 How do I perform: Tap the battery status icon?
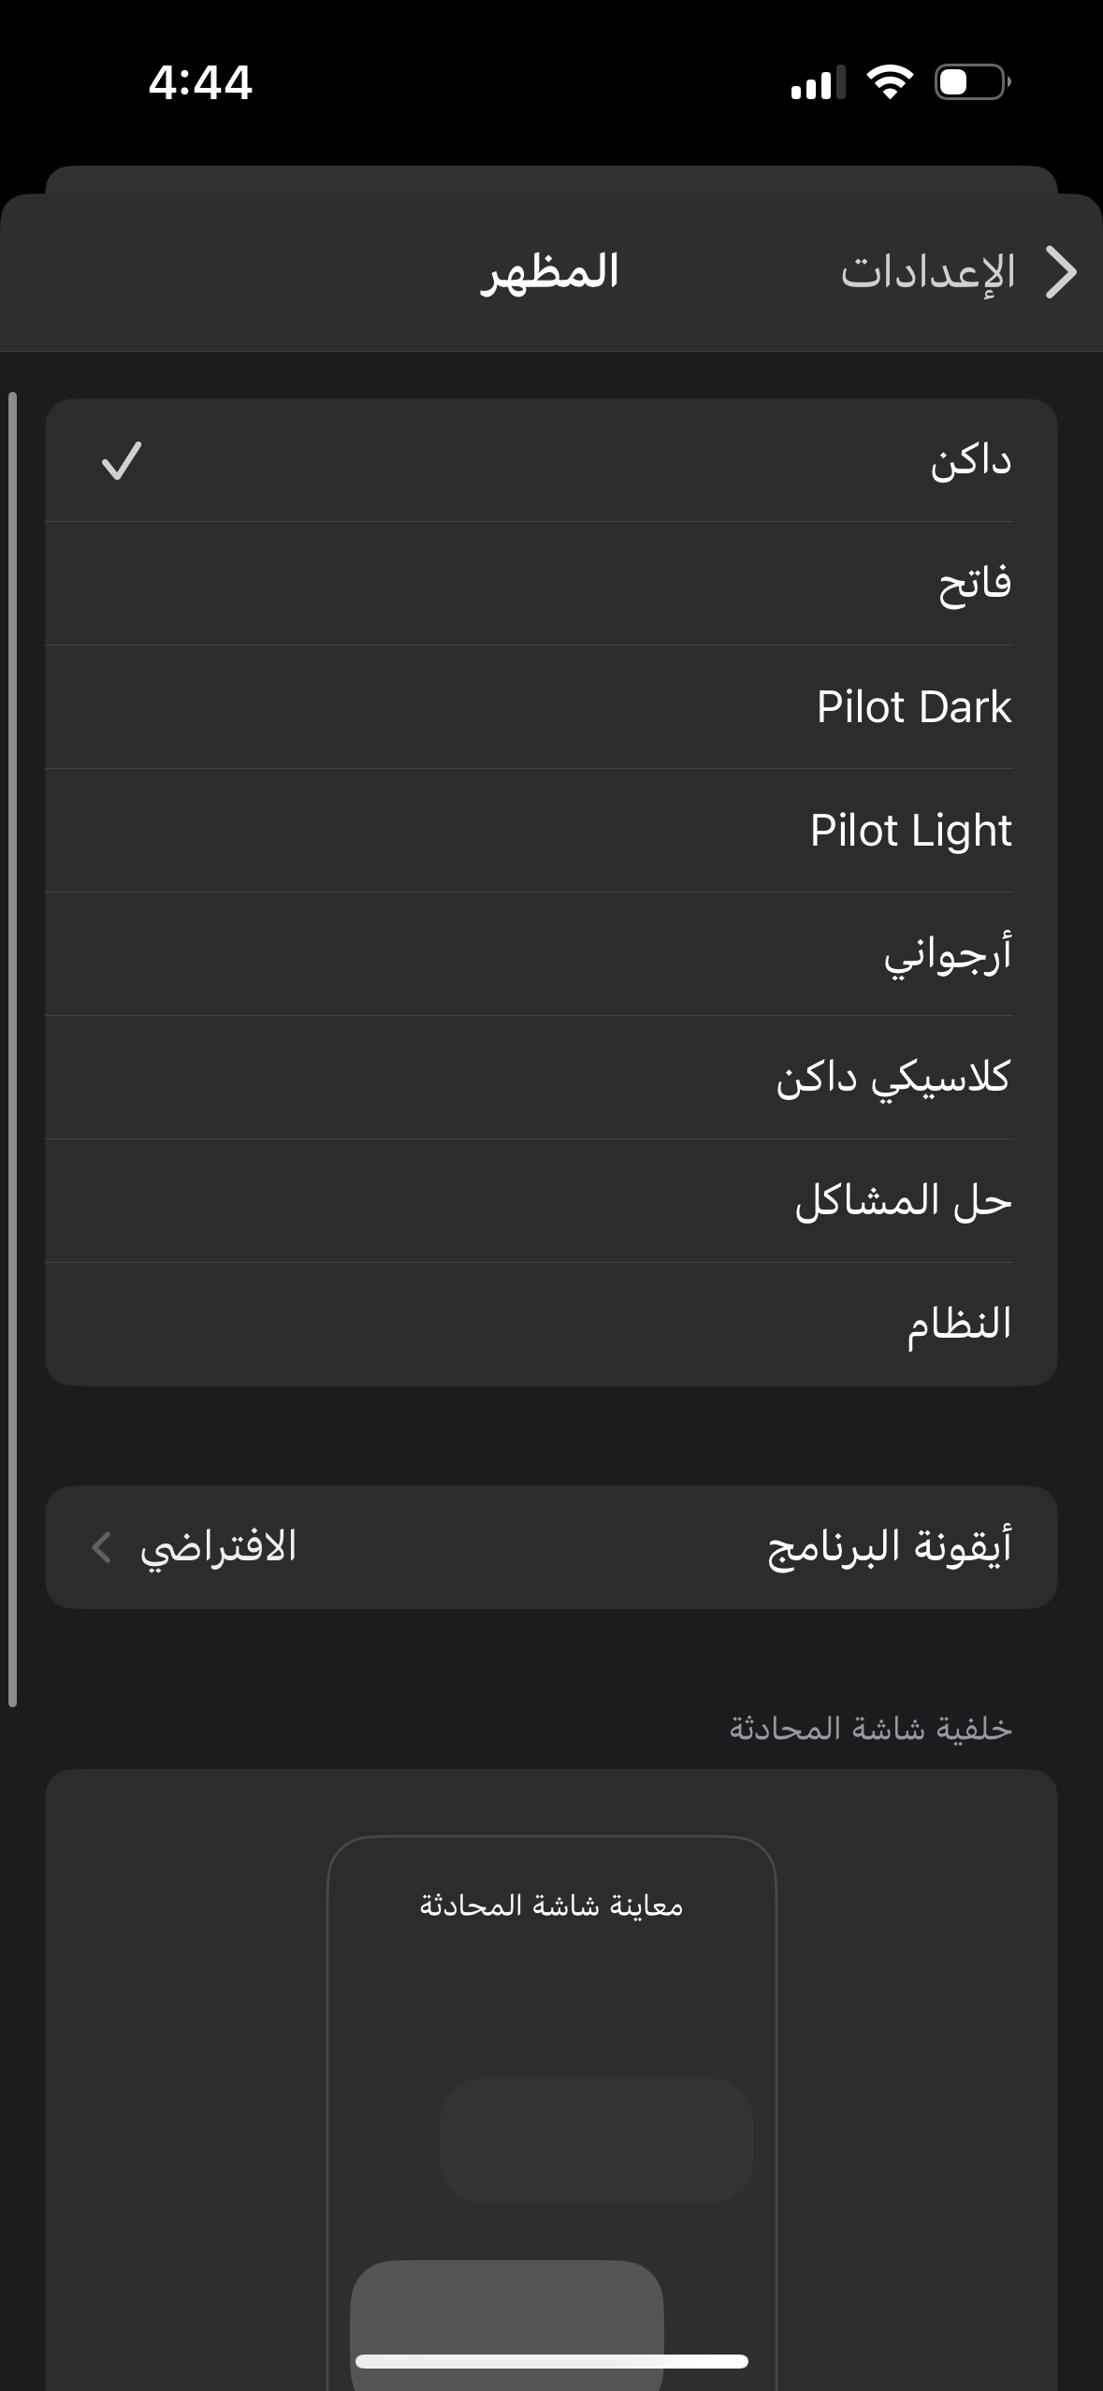971,82
